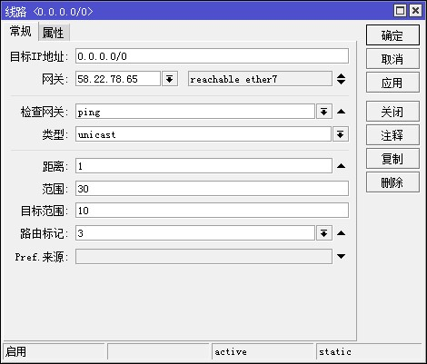Click the 注释 comment button
Screen dimensions: 427x364
point(392,135)
